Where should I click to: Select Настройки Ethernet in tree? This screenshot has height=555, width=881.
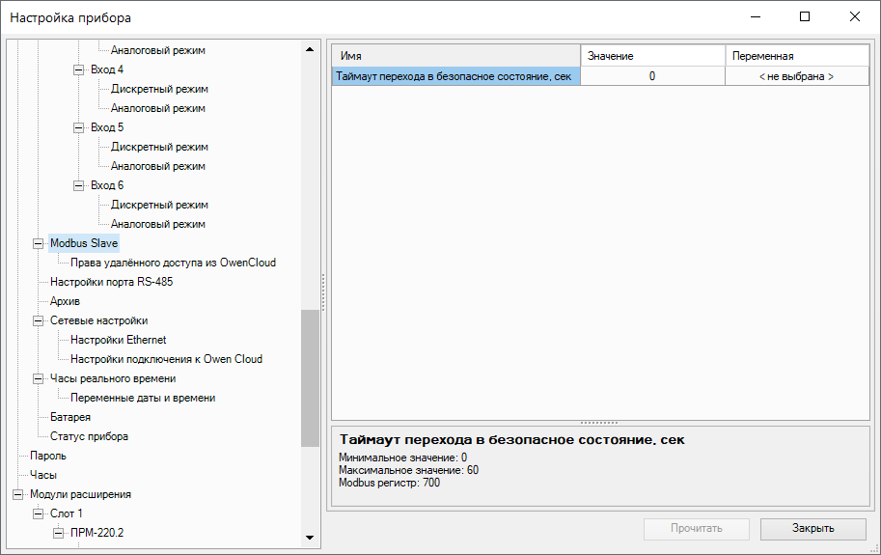coord(118,340)
